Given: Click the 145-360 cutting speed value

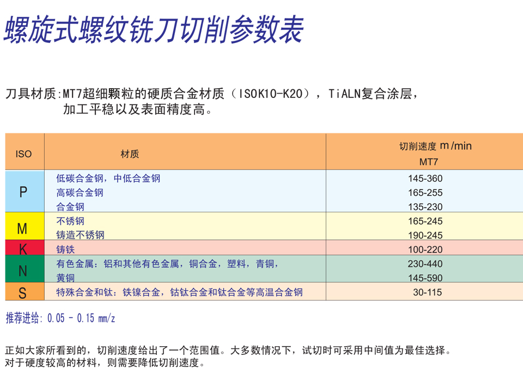Looking at the screenshot, I should [x=425, y=179].
